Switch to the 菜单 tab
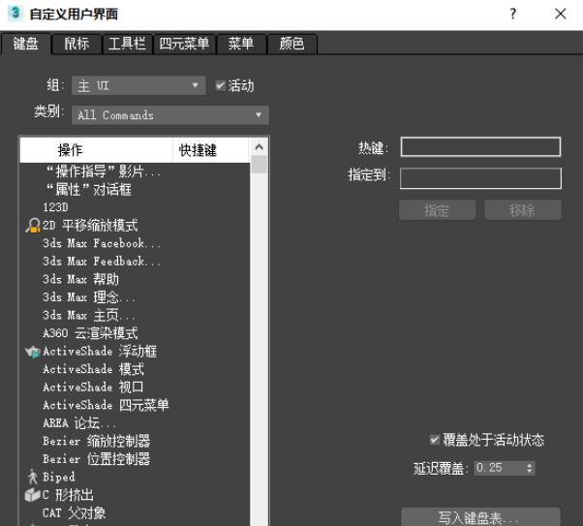 pos(241,44)
